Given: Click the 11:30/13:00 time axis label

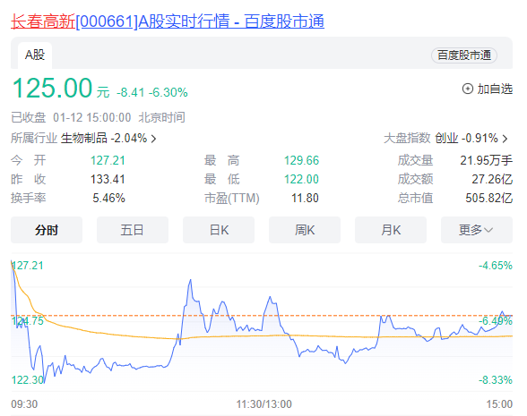Looking at the screenshot, I should coord(263,404).
